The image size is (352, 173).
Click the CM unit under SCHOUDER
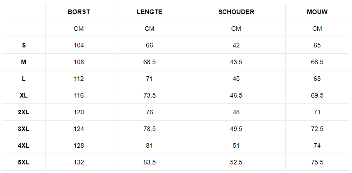236,28
